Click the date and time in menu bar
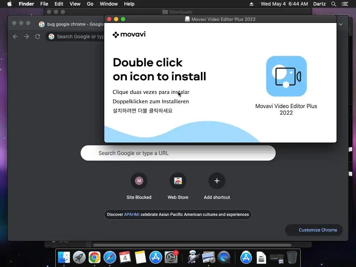This screenshot has width=356, height=267. 284,4
